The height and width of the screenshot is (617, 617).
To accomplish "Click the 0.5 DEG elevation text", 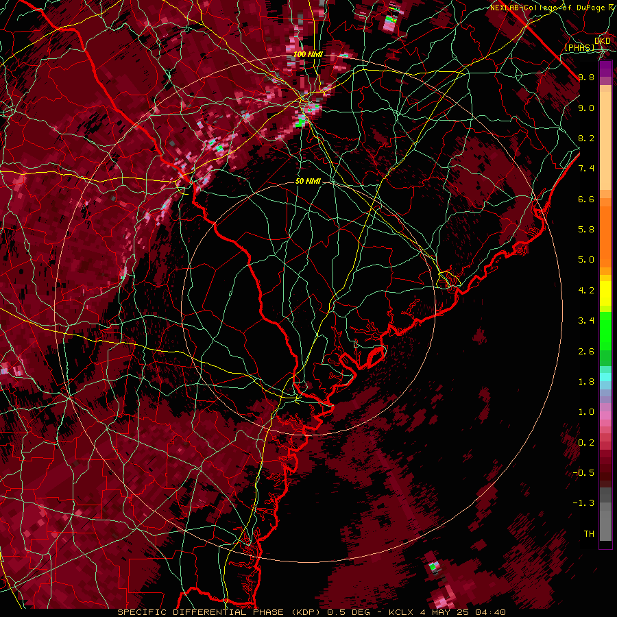I will click(349, 612).
